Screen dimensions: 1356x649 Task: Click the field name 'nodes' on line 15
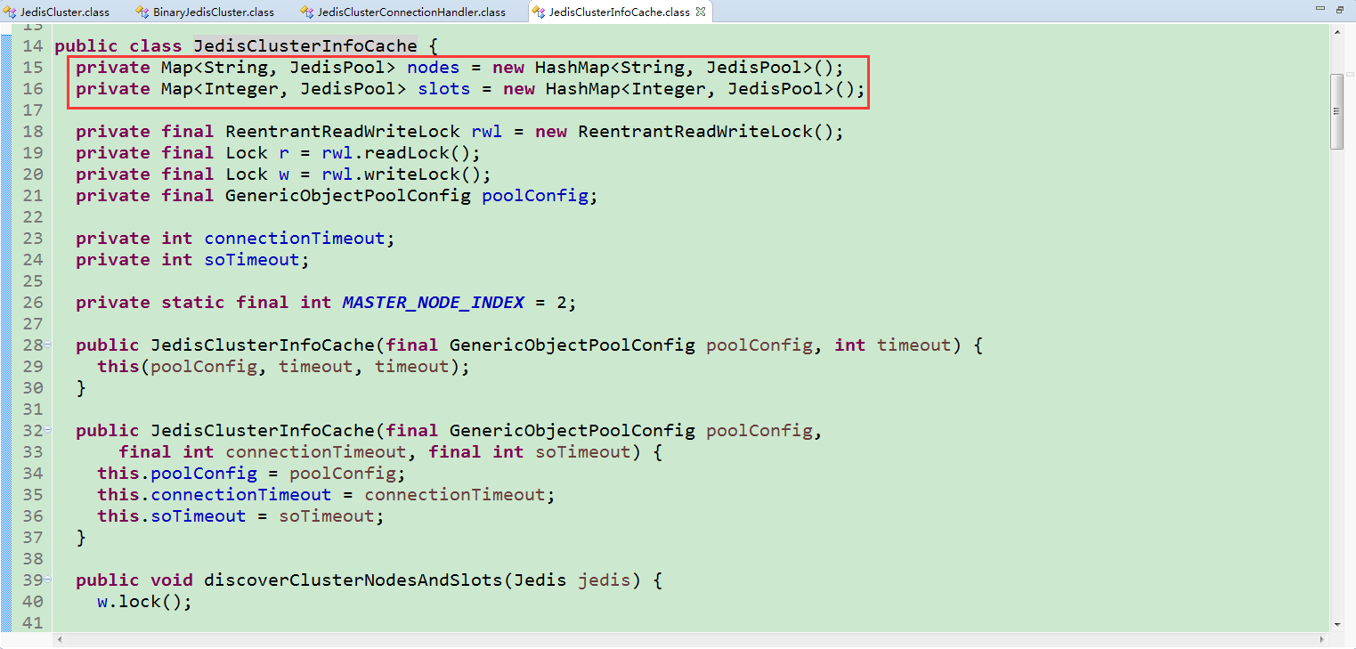point(434,68)
